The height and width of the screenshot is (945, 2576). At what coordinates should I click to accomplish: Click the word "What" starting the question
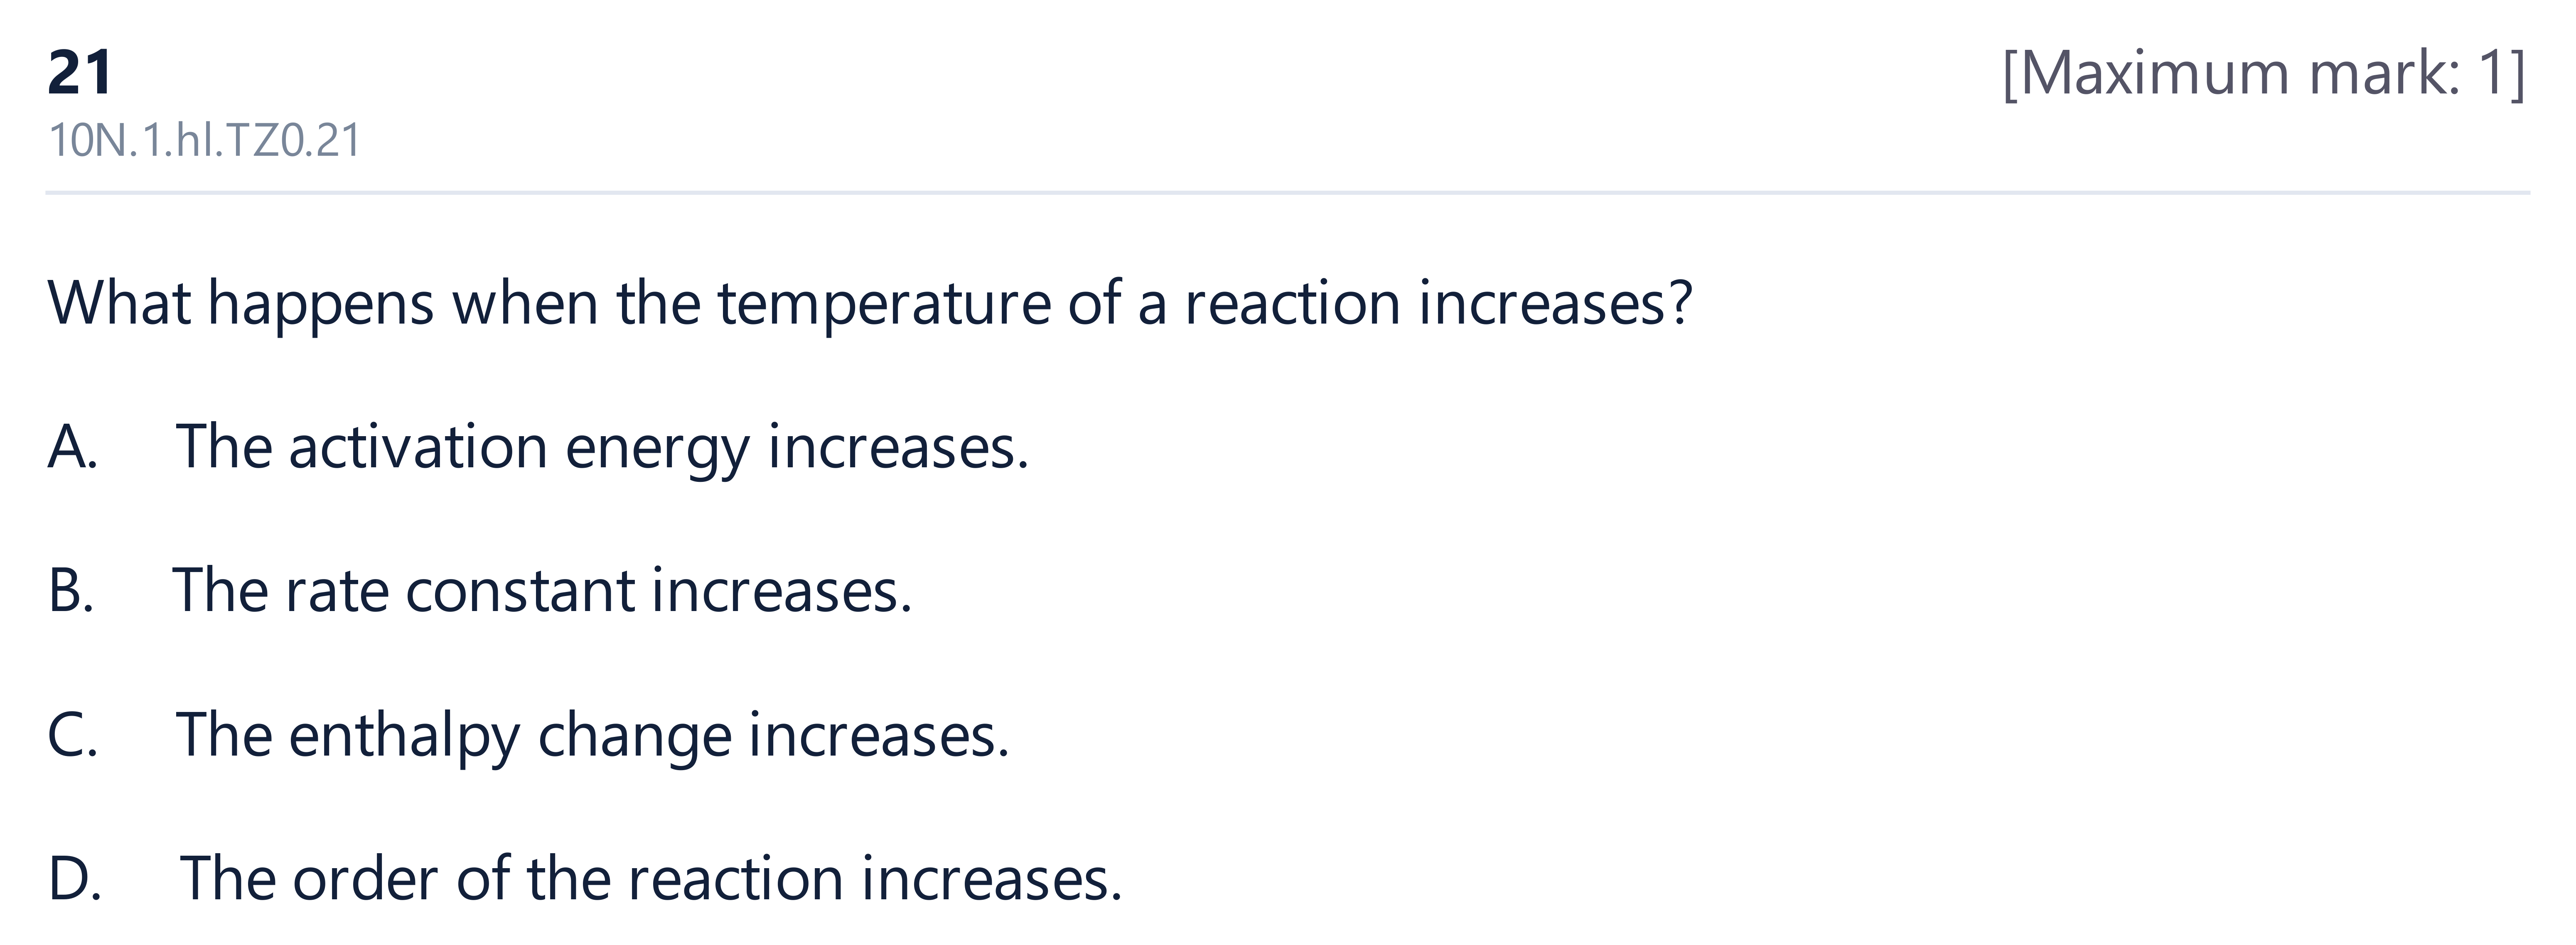119,303
